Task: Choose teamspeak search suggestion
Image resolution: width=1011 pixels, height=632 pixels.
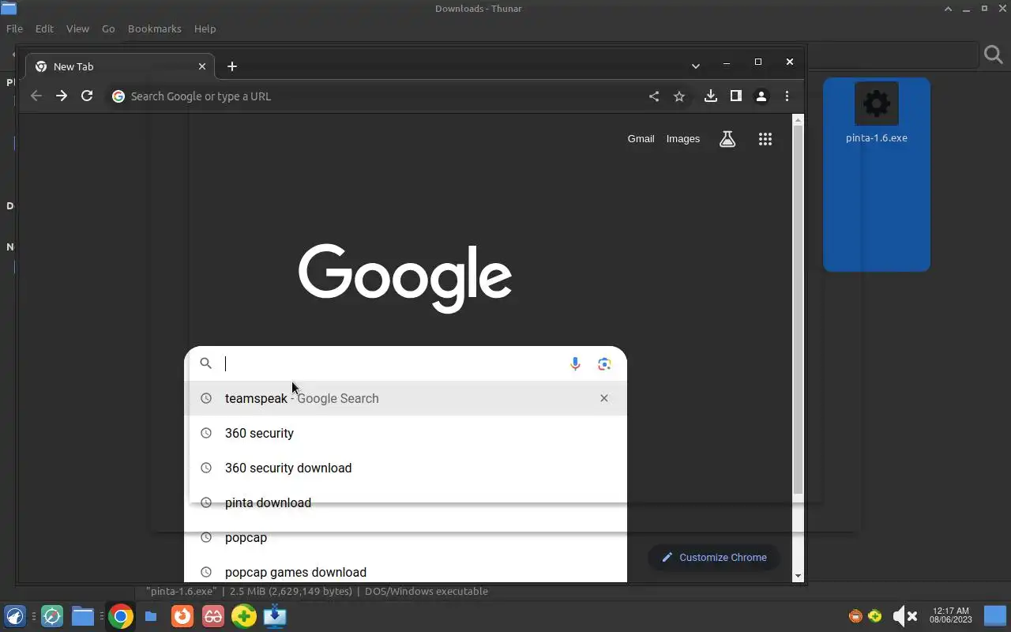Action: (405, 398)
